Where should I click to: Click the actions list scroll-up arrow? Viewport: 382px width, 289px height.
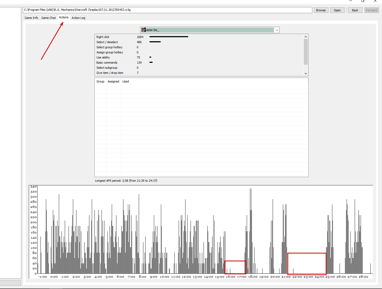tap(306, 37)
